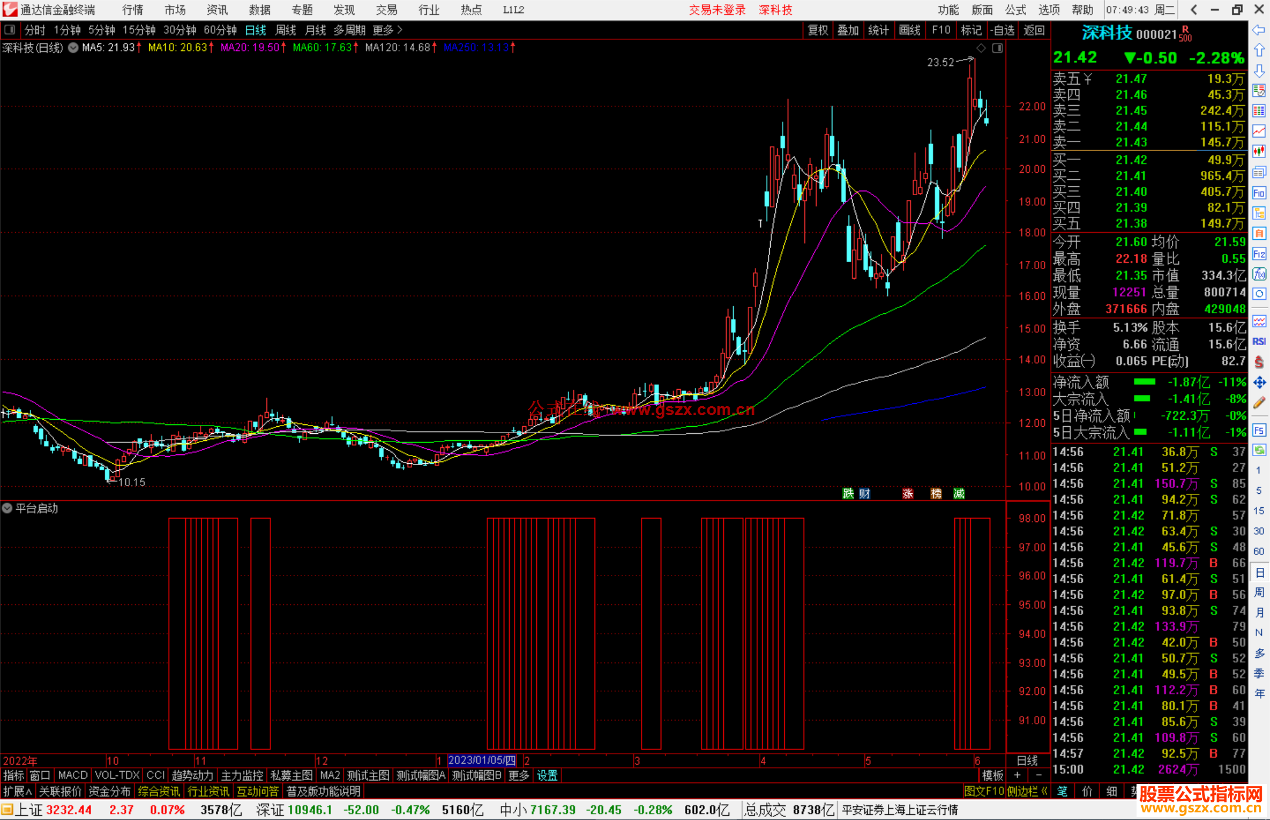
Task: Click the line trend chart sidebar icon
Action: pyautogui.click(x=1259, y=132)
